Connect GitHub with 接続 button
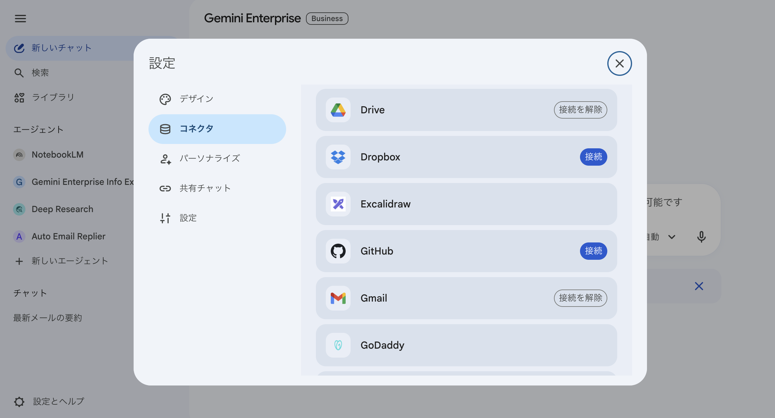Screen dimensions: 775x418 pos(594,251)
